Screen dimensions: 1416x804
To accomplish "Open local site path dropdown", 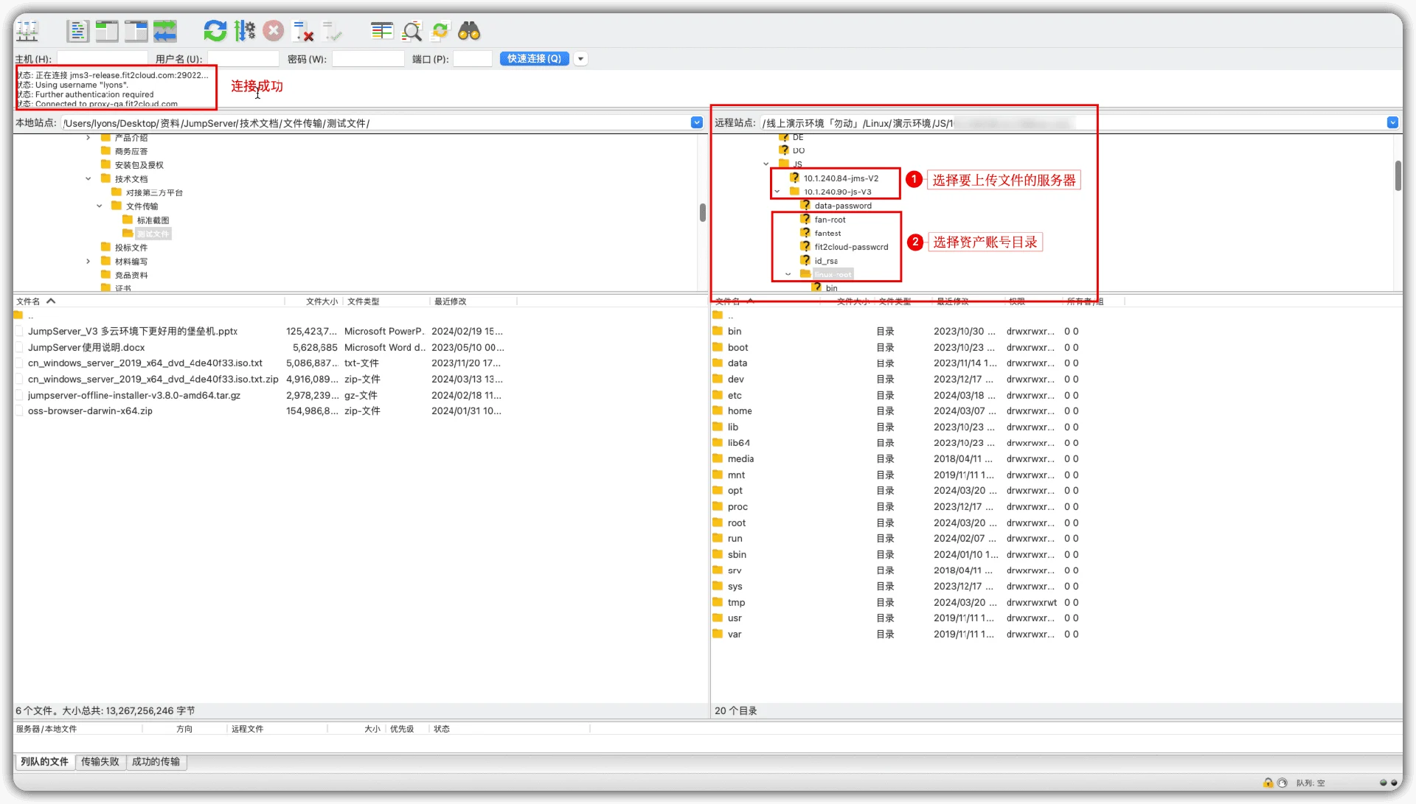I will pos(697,122).
